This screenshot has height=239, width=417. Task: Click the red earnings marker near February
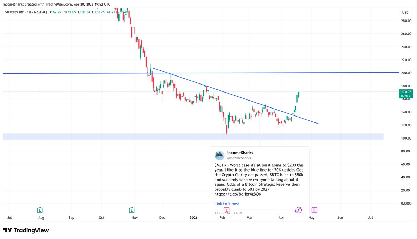coord(226,210)
